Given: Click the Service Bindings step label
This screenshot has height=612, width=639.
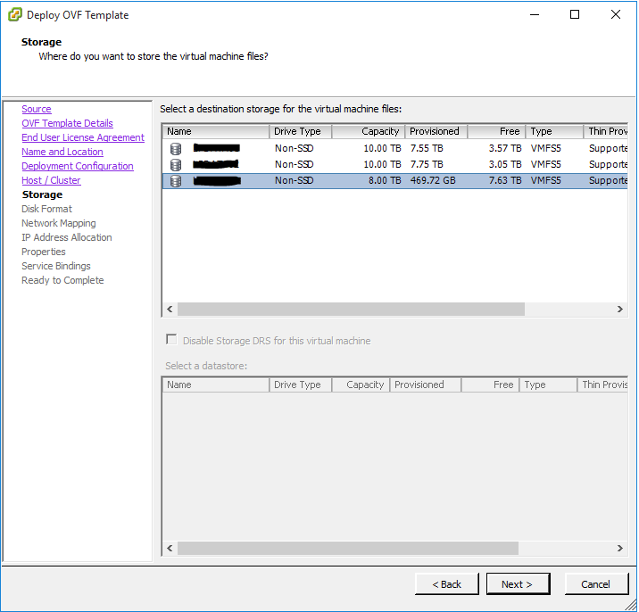Looking at the screenshot, I should tap(56, 266).
